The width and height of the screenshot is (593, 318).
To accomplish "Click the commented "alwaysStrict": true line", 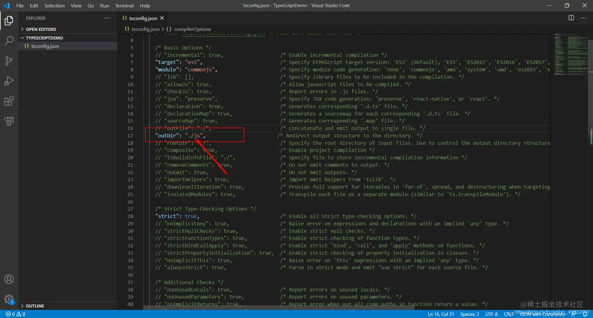I will click(191, 267).
